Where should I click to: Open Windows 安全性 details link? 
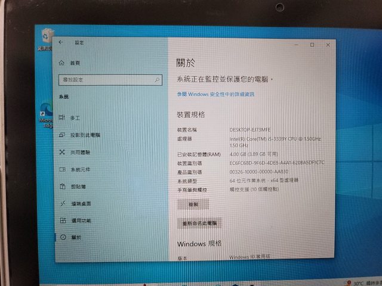[215, 94]
